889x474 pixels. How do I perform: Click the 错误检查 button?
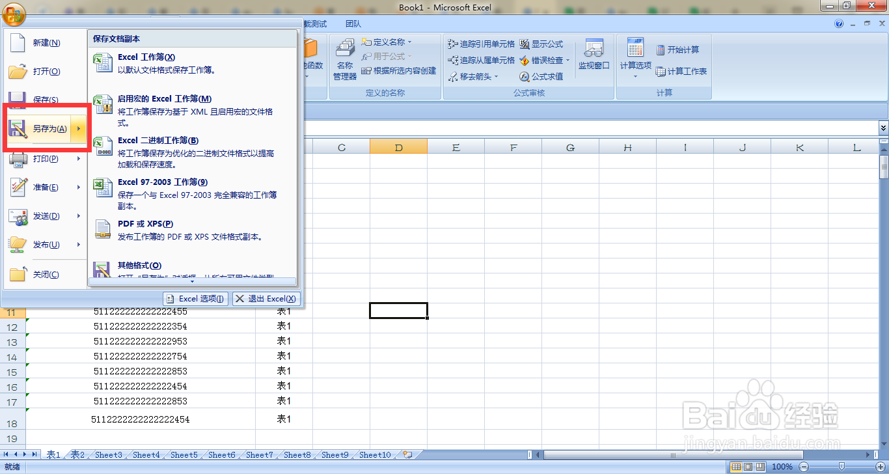tap(541, 61)
